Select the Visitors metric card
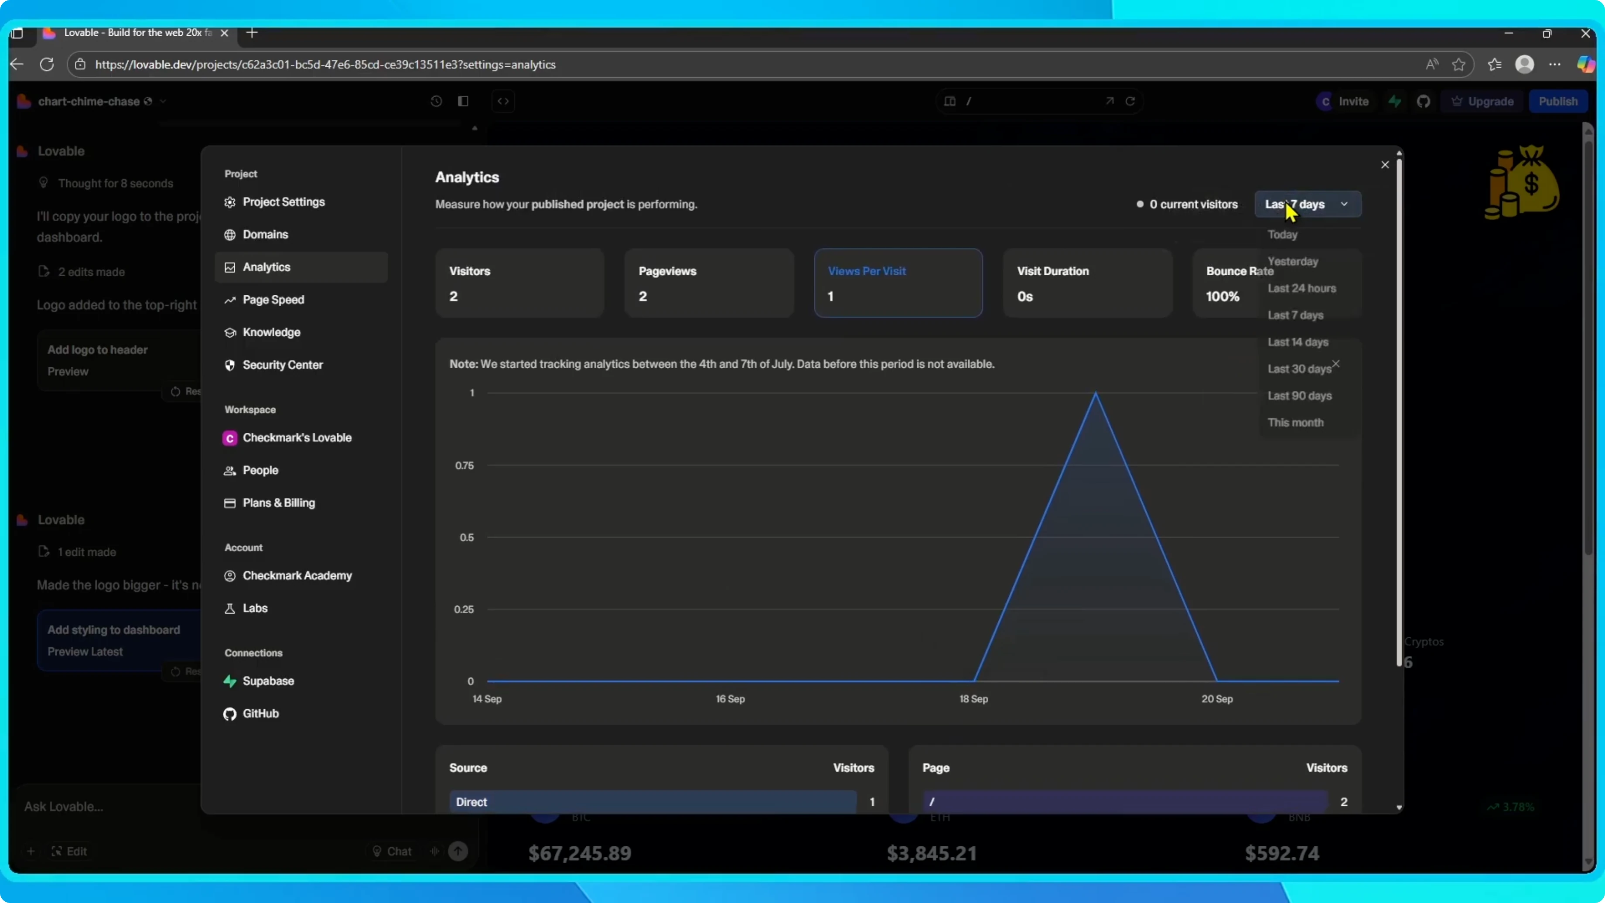Screen dimensions: 1605x903 pos(519,283)
